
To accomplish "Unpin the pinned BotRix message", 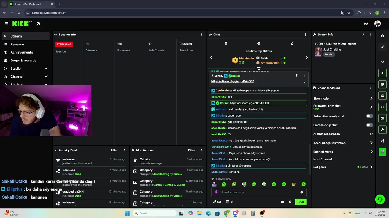I will 297,76.
